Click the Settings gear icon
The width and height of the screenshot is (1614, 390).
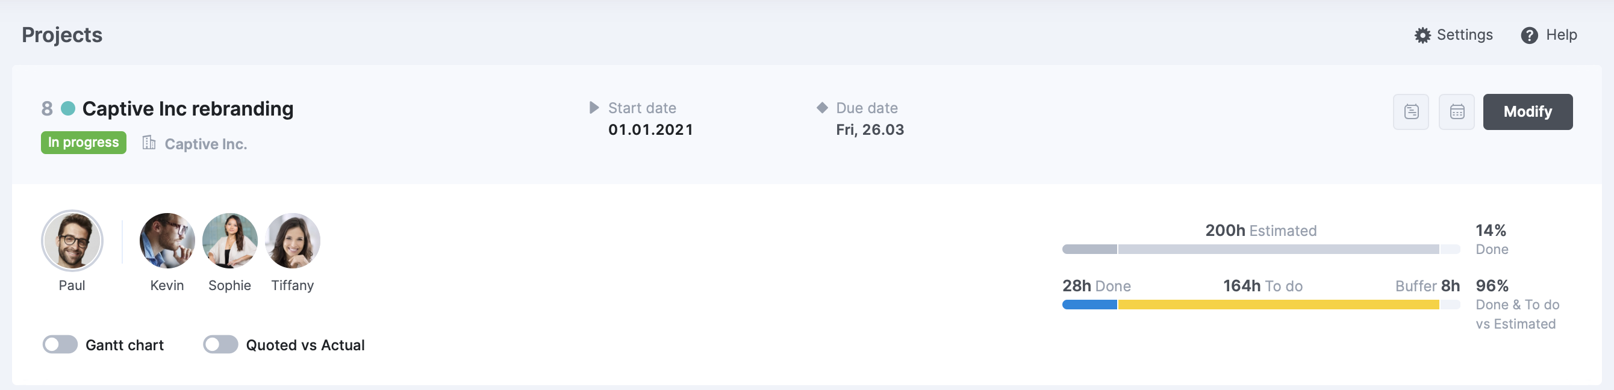pyautogui.click(x=1422, y=35)
